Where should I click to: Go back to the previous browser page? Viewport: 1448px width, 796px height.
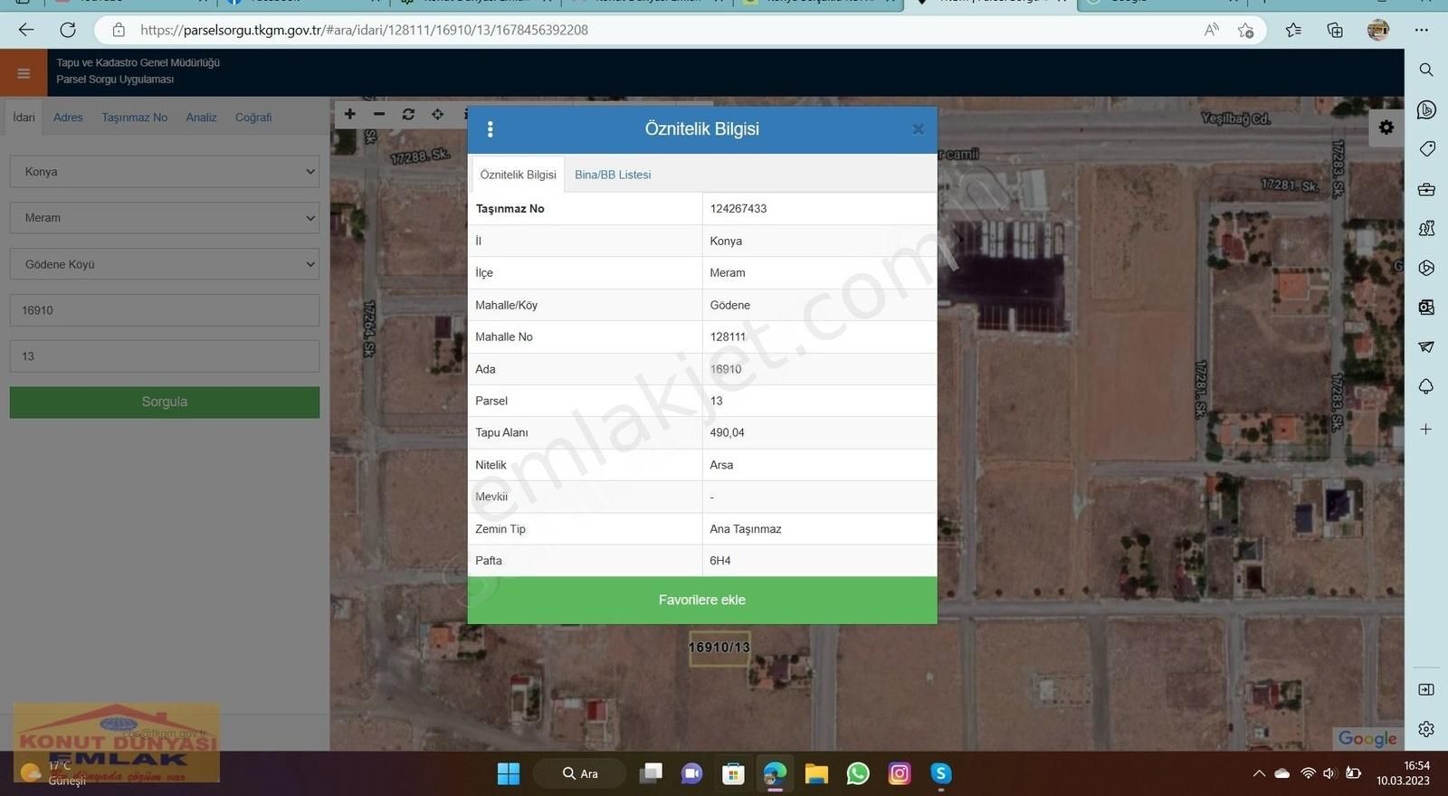[26, 30]
